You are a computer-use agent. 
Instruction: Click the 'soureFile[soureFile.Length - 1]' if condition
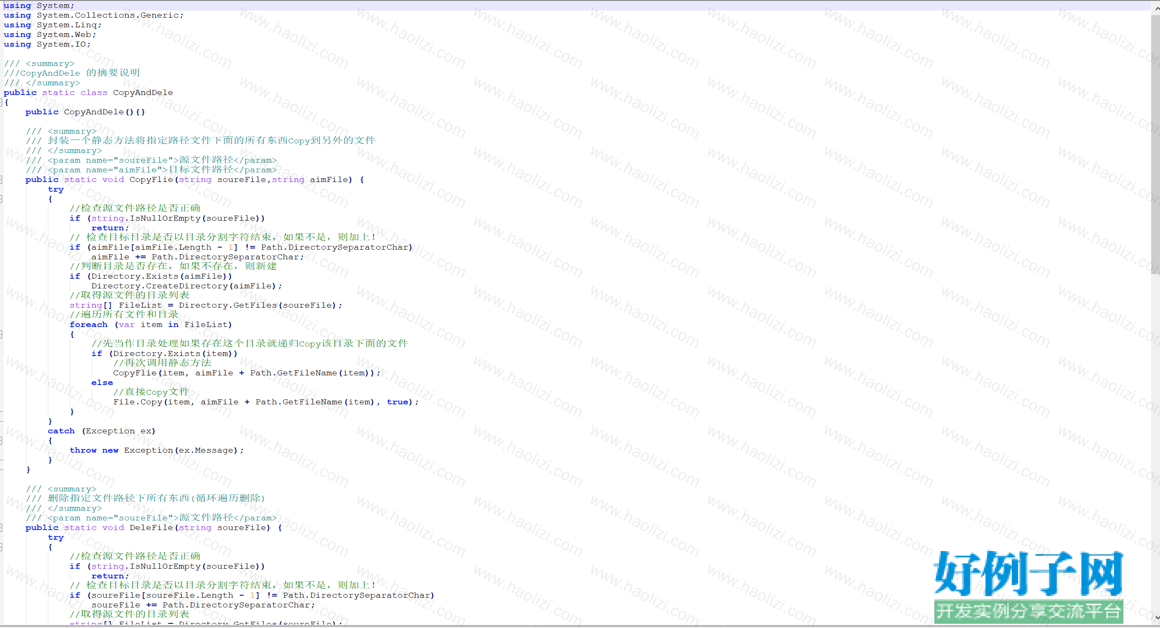(252, 595)
